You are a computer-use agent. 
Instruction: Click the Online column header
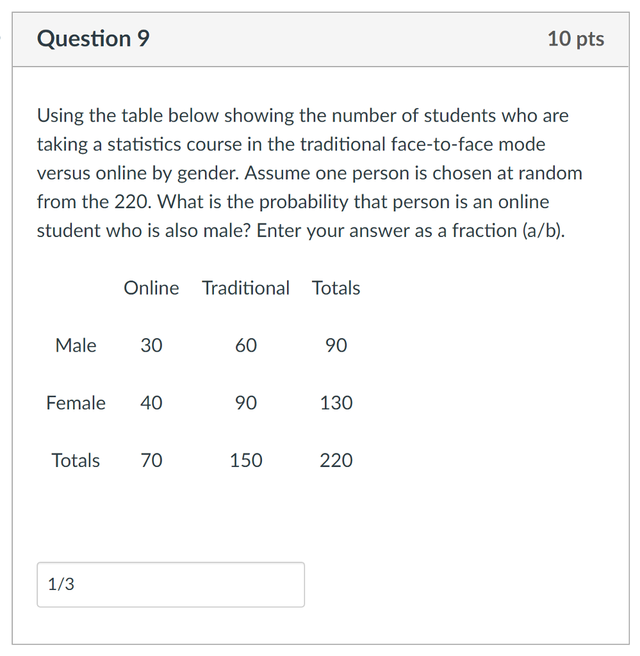coord(151,288)
